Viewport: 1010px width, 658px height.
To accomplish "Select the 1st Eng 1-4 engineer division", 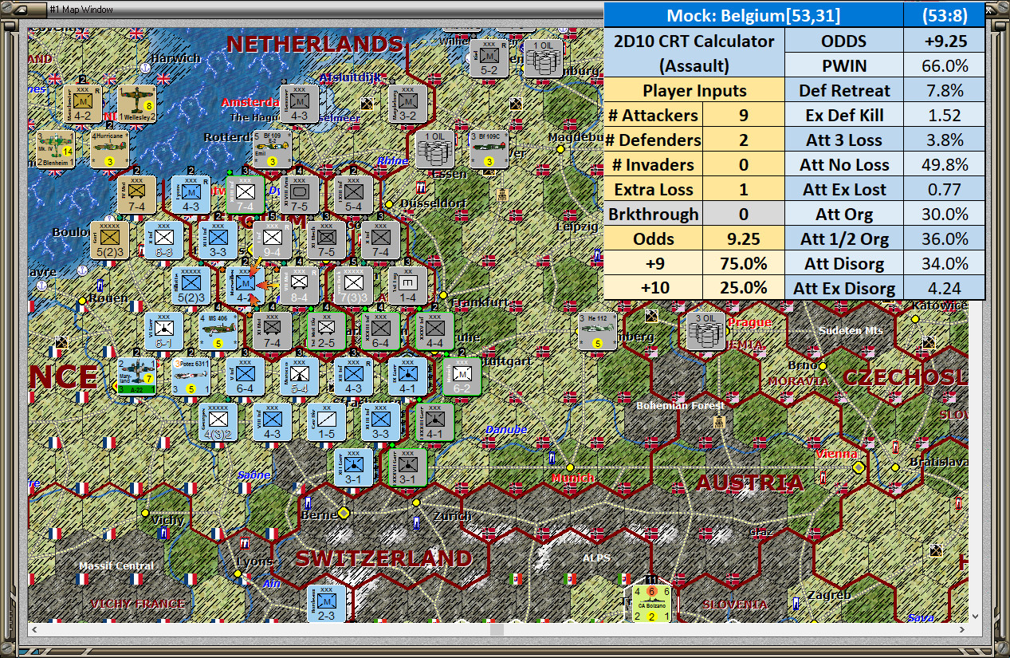I will (x=408, y=286).
